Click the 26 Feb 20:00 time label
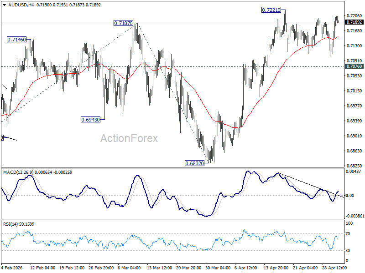Screen dimensions: 365x273 tap(101, 268)
